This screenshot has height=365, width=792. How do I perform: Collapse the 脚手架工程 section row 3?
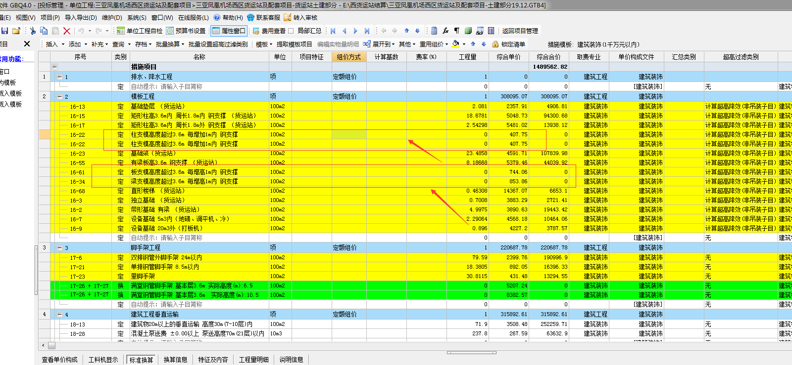tap(60, 247)
